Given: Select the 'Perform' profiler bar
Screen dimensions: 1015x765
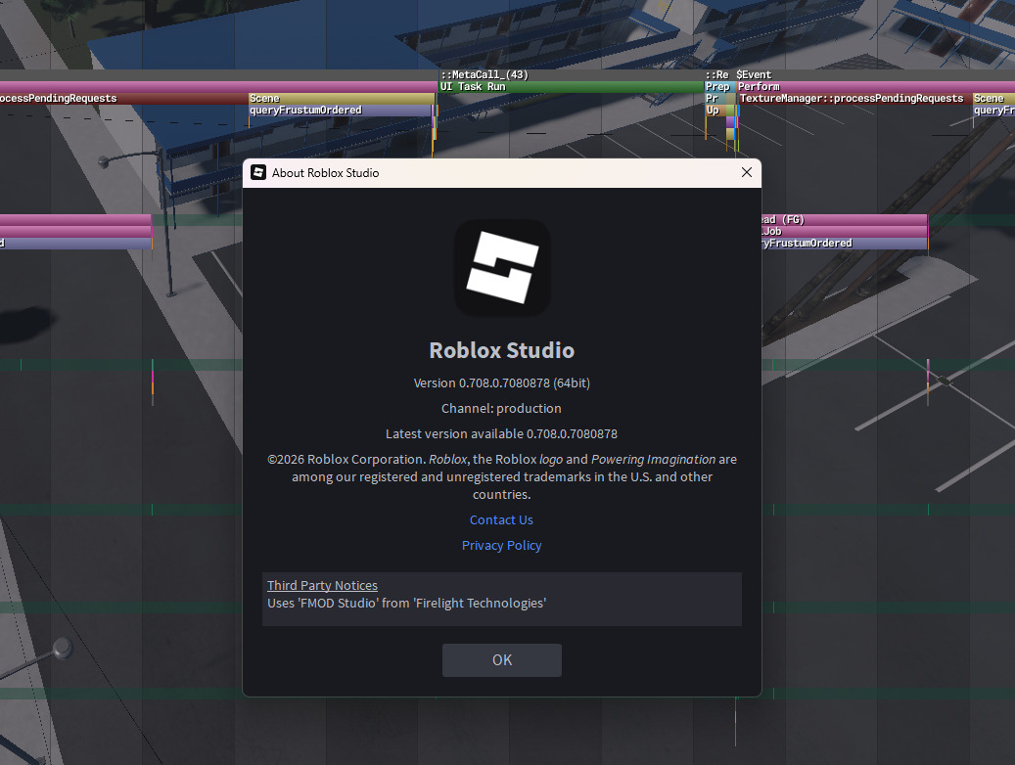Looking at the screenshot, I should coord(875,87).
